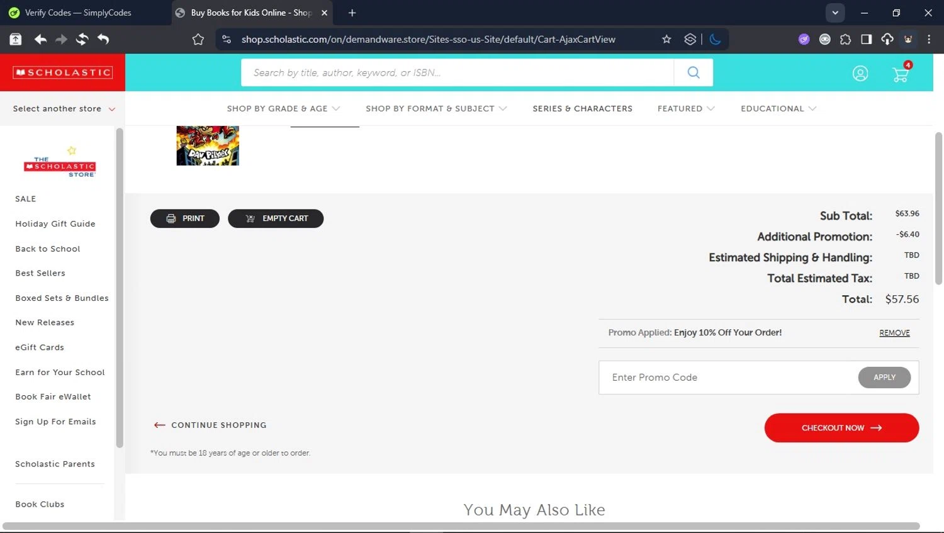Click The Scholastic Store sidebar logo

coord(60,162)
